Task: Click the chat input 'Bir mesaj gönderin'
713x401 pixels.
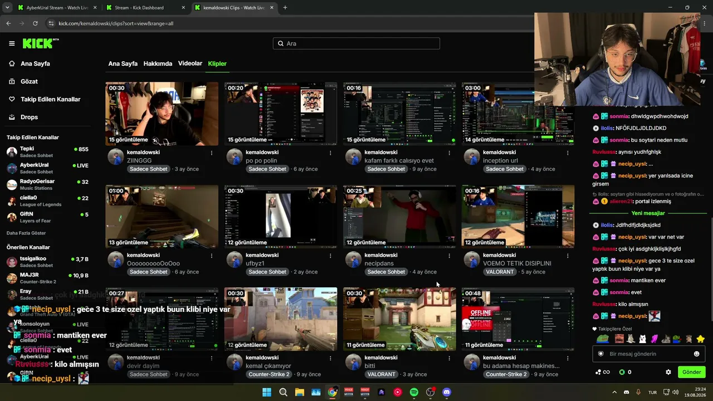Action: click(647, 354)
